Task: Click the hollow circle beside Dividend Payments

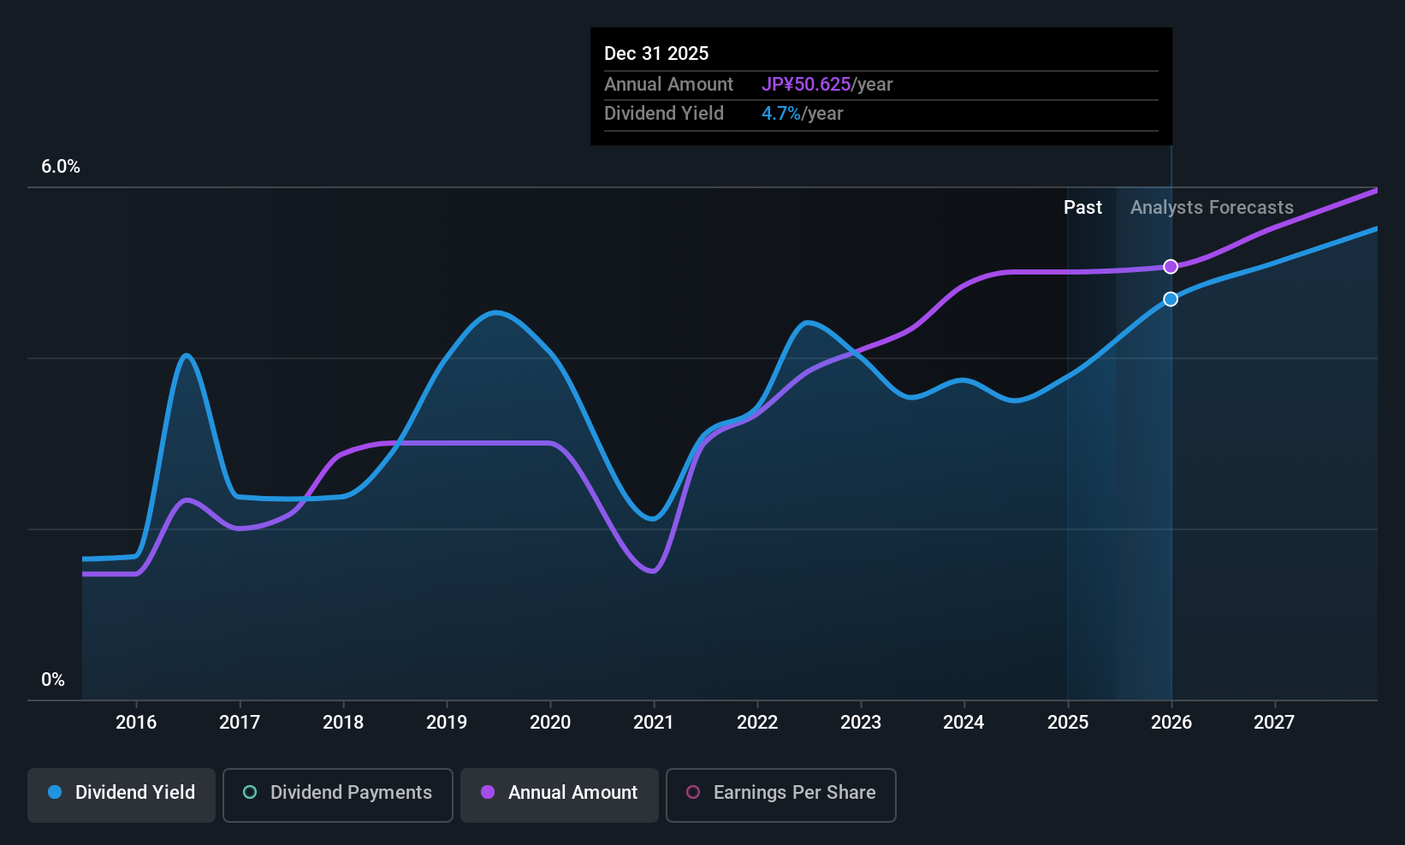Action: [x=250, y=793]
